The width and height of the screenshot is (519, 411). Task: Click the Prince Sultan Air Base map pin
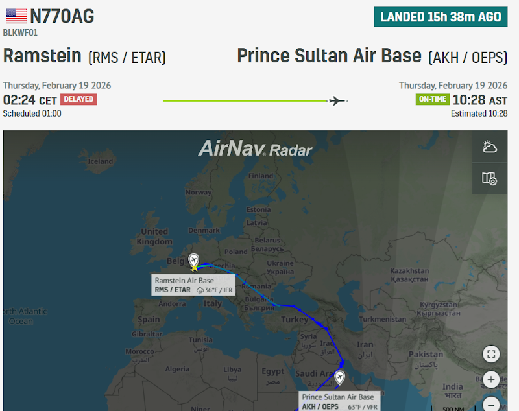tap(339, 377)
